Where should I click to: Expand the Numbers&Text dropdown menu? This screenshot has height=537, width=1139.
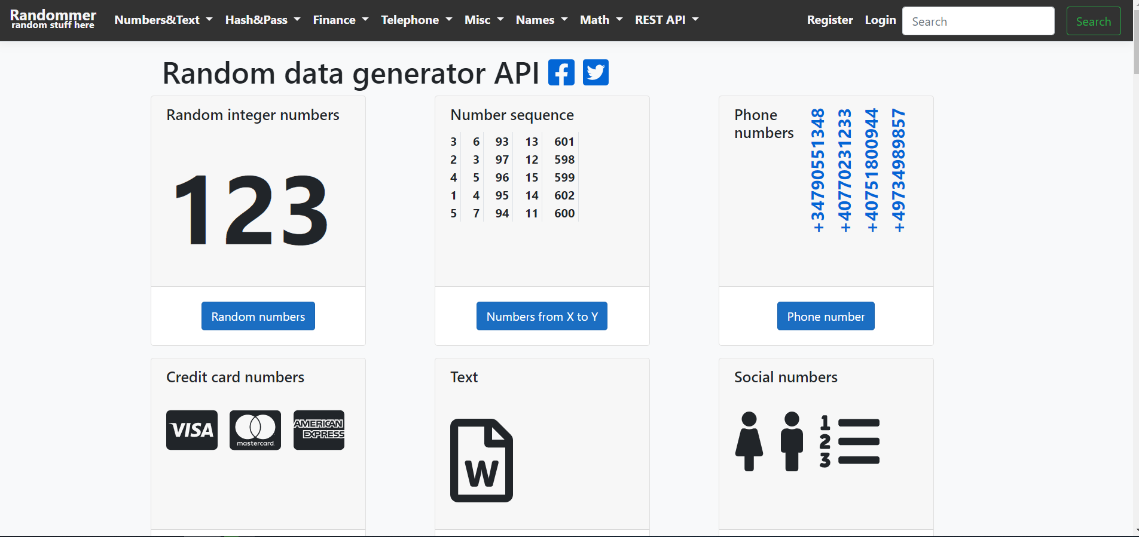click(x=163, y=20)
